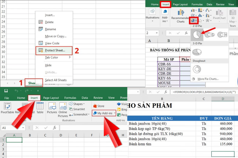Choose Delete from the sheet context menu

tap(49, 22)
